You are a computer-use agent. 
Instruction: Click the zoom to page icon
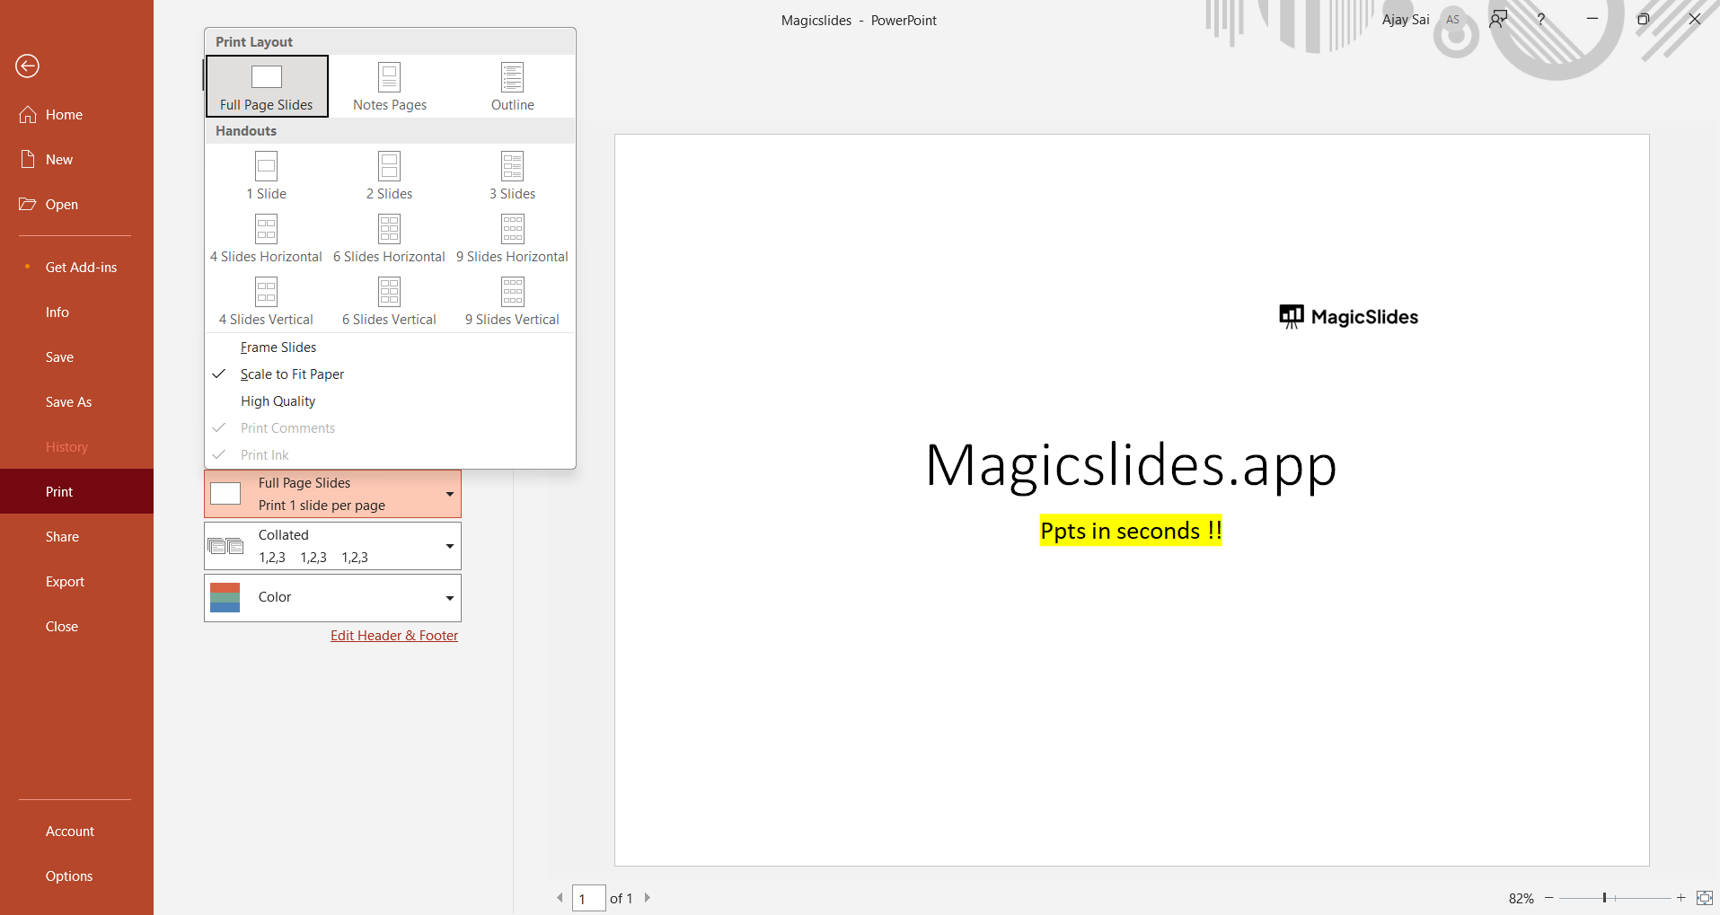[1704, 898]
